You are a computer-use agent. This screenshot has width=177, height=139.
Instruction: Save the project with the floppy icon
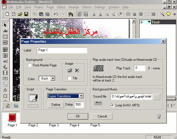point(26,14)
